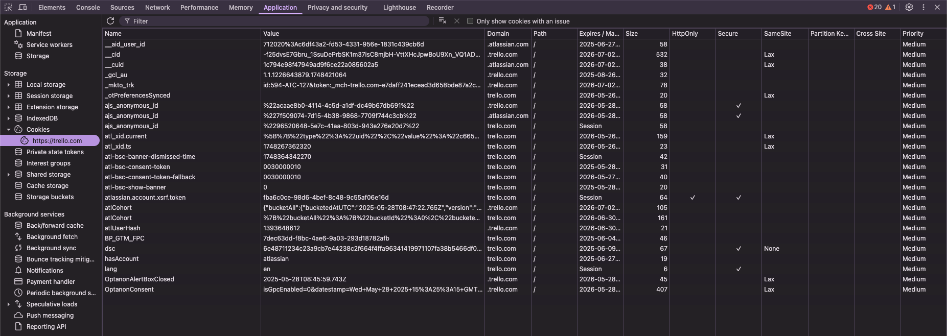Switch to the Lighthouse tab

click(399, 7)
